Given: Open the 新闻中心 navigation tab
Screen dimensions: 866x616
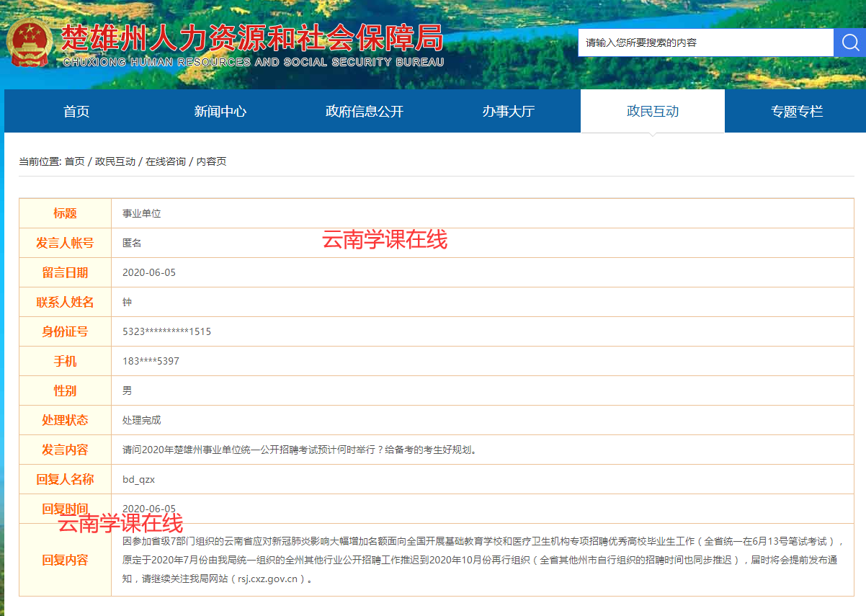Looking at the screenshot, I should [220, 111].
